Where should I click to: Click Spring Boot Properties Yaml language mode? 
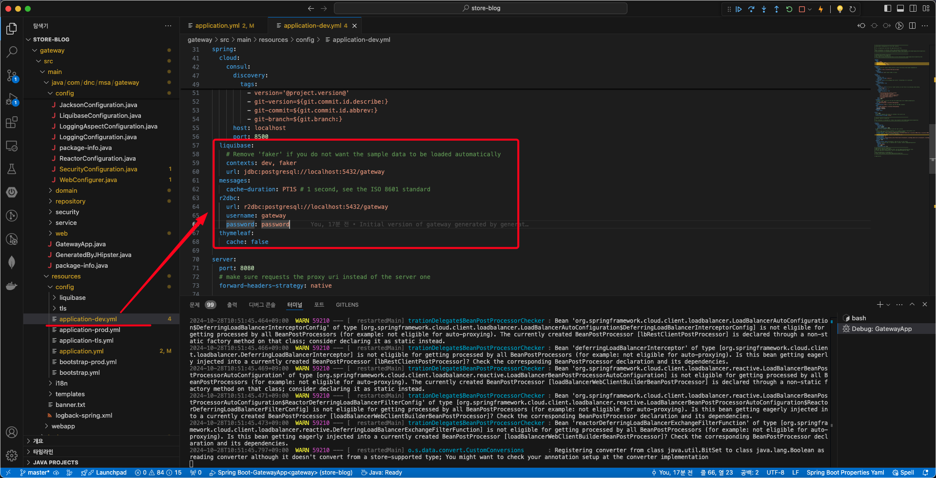(x=845, y=473)
